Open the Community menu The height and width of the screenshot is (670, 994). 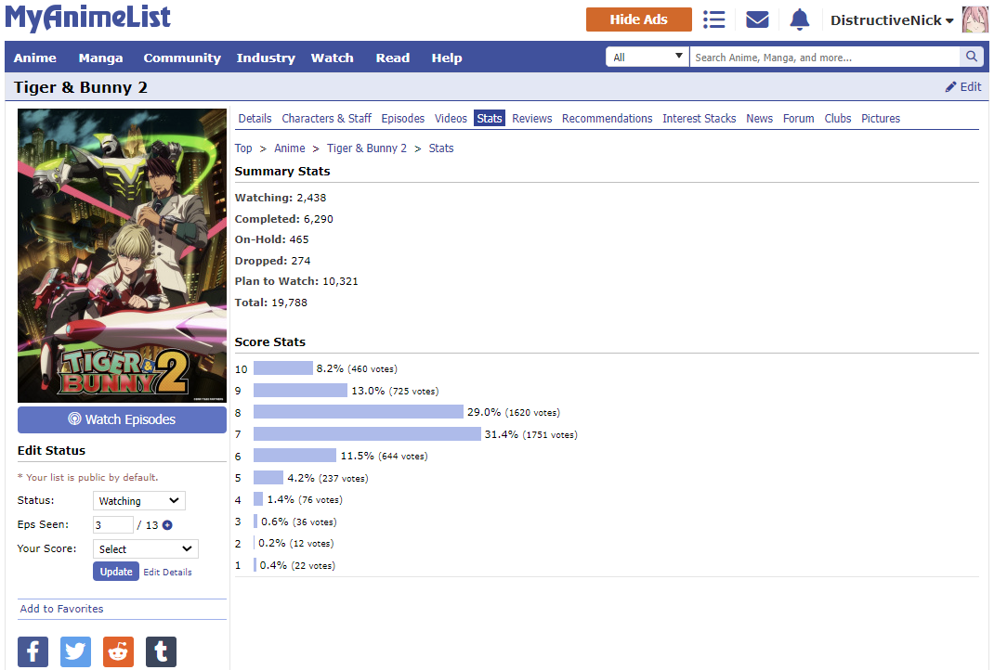182,58
